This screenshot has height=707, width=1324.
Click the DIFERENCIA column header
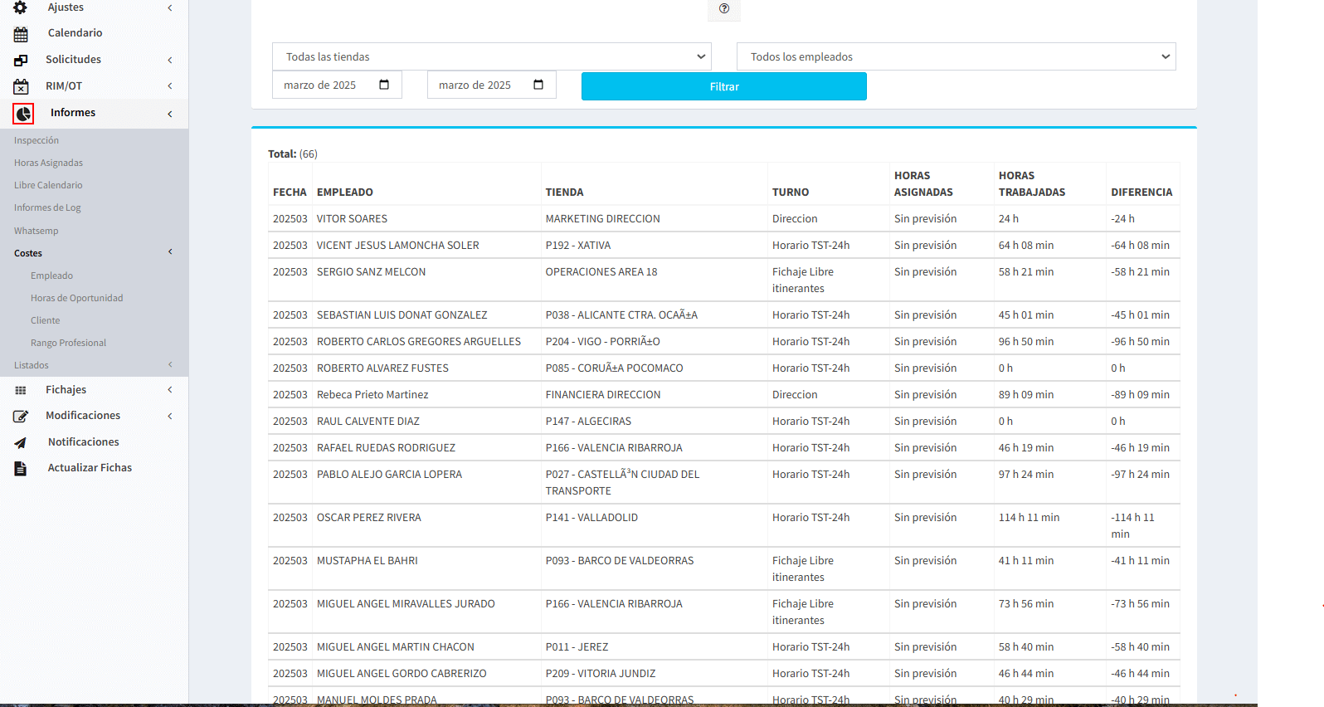(x=1141, y=192)
